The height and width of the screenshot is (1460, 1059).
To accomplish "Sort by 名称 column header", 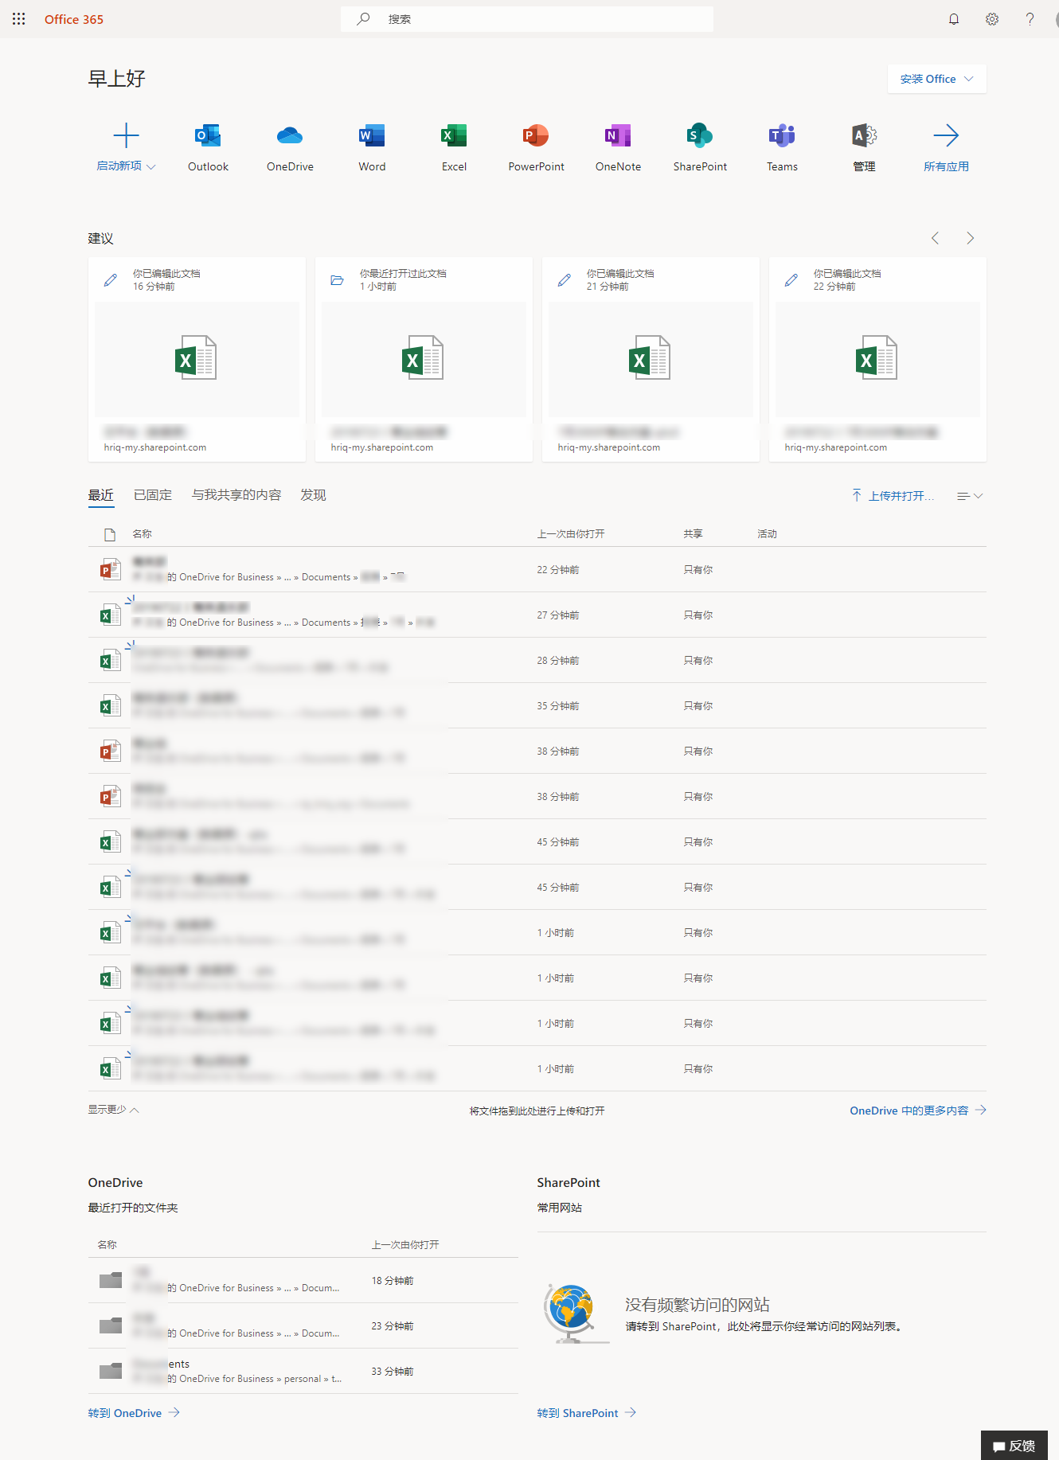I will tap(142, 534).
